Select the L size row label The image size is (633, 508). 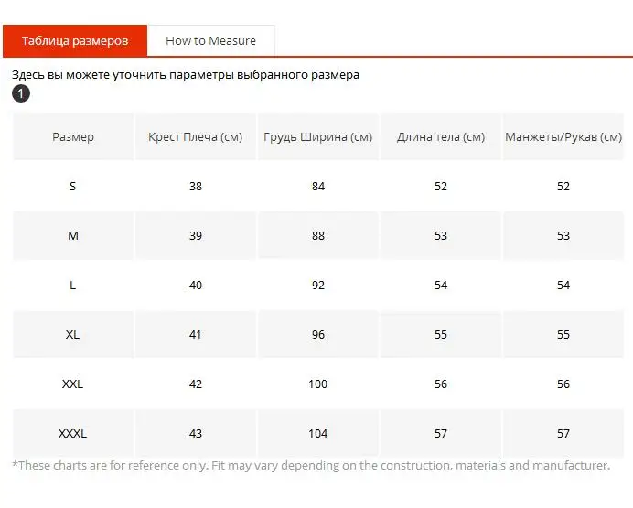tap(73, 285)
